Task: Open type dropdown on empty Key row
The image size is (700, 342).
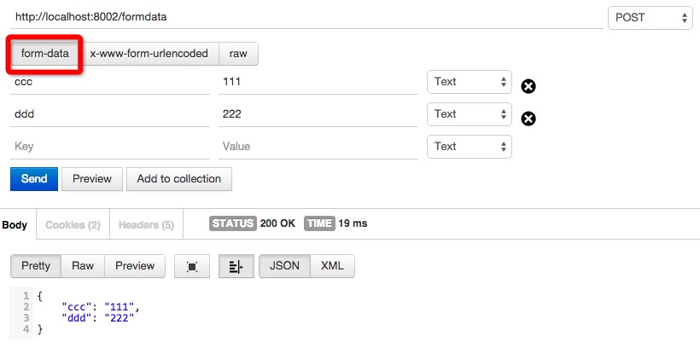Action: pos(470,147)
